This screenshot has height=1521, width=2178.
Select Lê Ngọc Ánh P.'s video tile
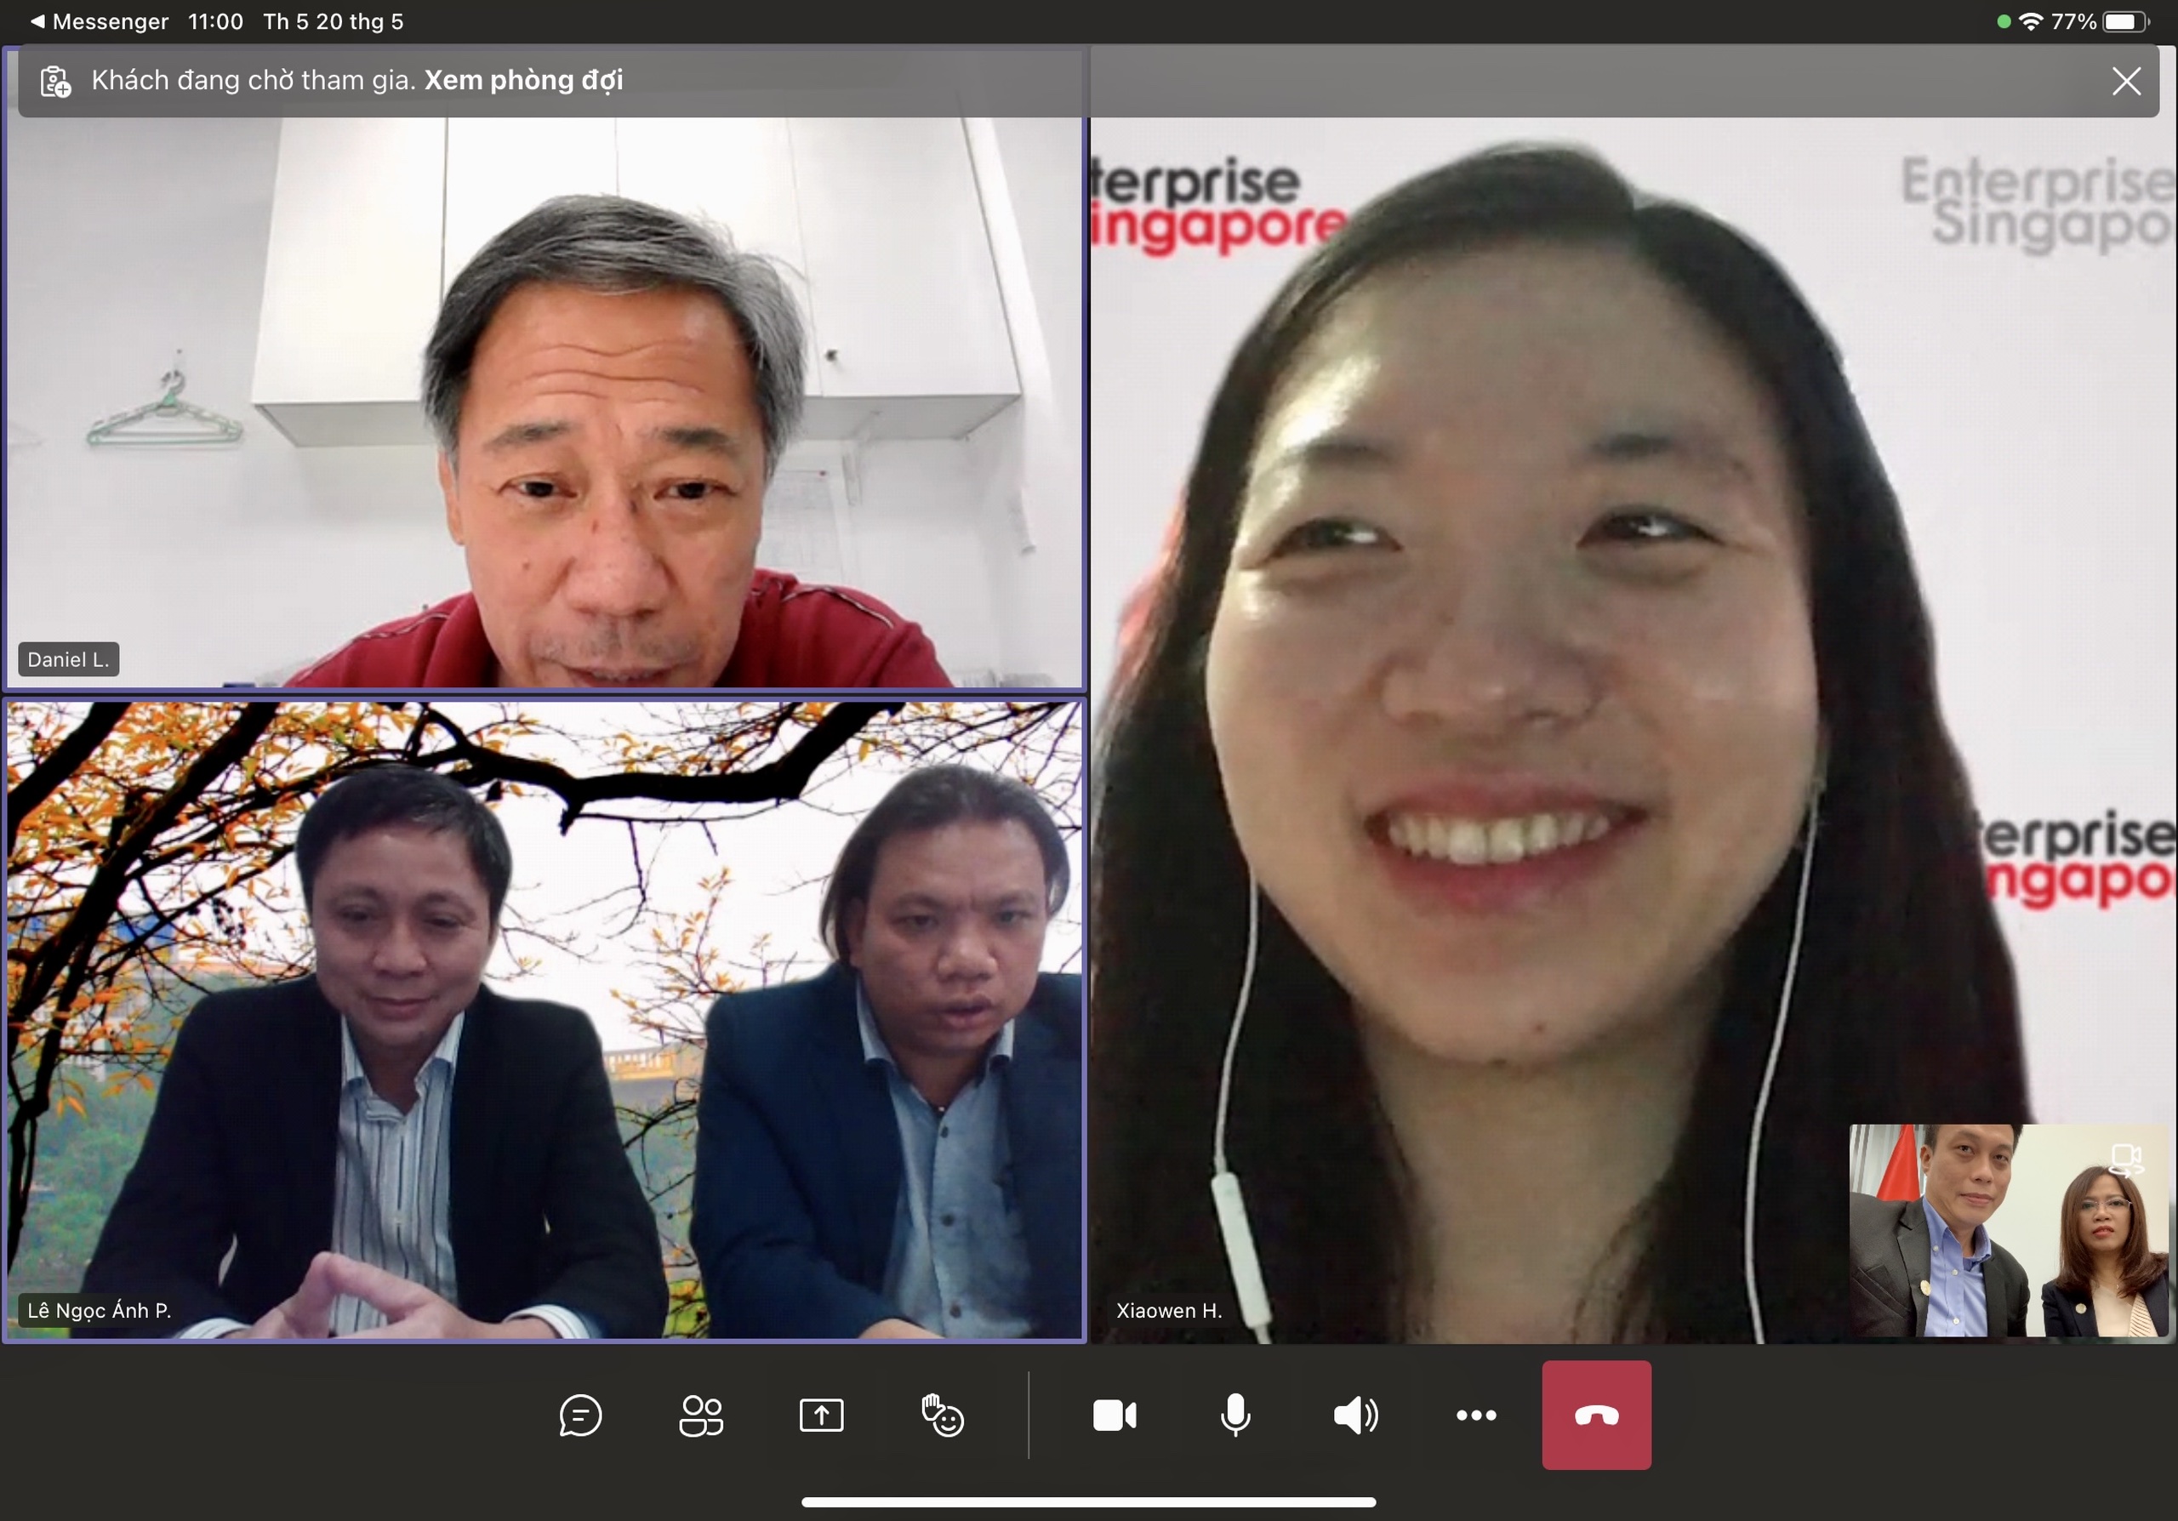544,1019
